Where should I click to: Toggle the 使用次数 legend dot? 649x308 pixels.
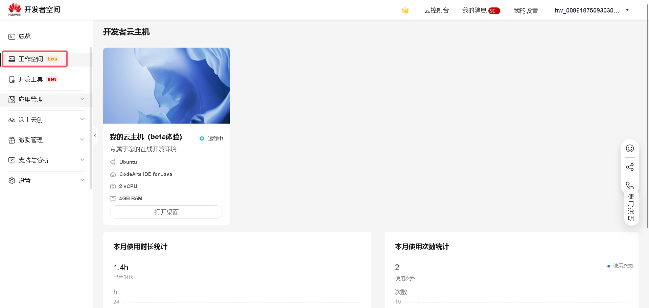pyautogui.click(x=609, y=266)
